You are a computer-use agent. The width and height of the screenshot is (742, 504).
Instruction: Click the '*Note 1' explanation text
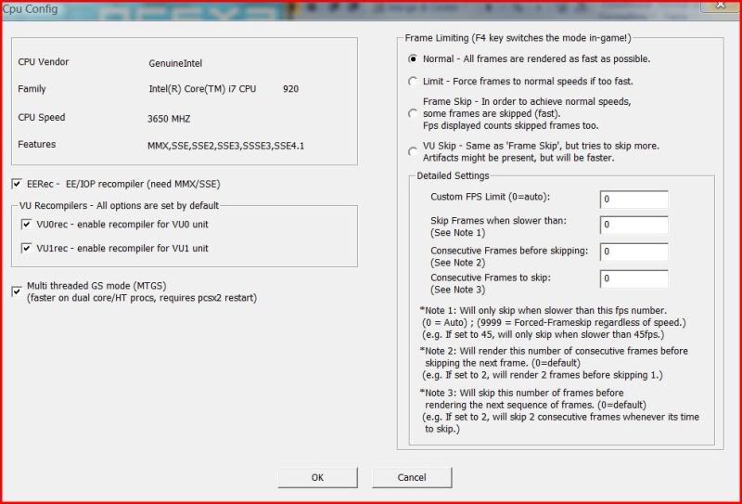click(x=553, y=323)
